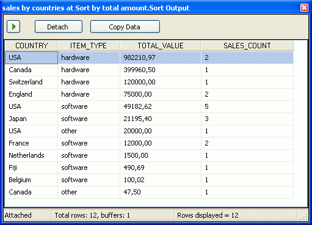Click software in the Fiji row
This screenshot has width=312, height=225.
tap(89, 168)
